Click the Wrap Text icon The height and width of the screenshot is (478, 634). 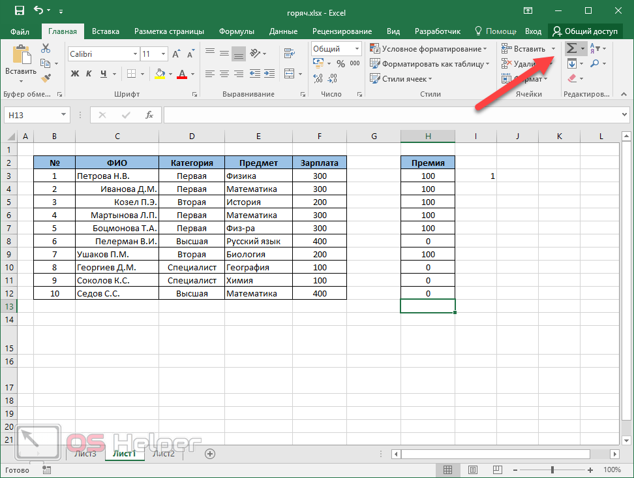[x=289, y=53]
